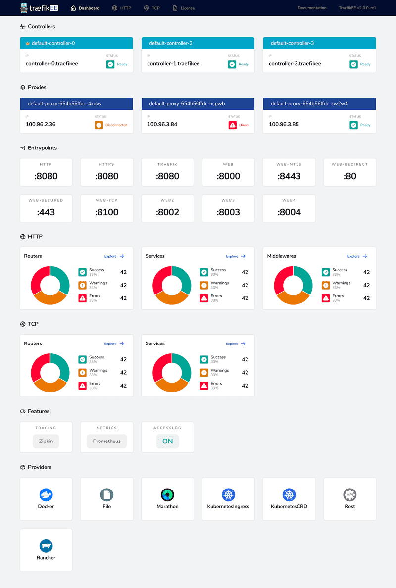Screen dimensions: 396x588
Task: Open the KubernetesIngress provider icon
Action: pos(228,494)
